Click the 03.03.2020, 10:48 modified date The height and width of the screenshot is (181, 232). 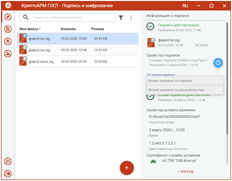tap(74, 50)
